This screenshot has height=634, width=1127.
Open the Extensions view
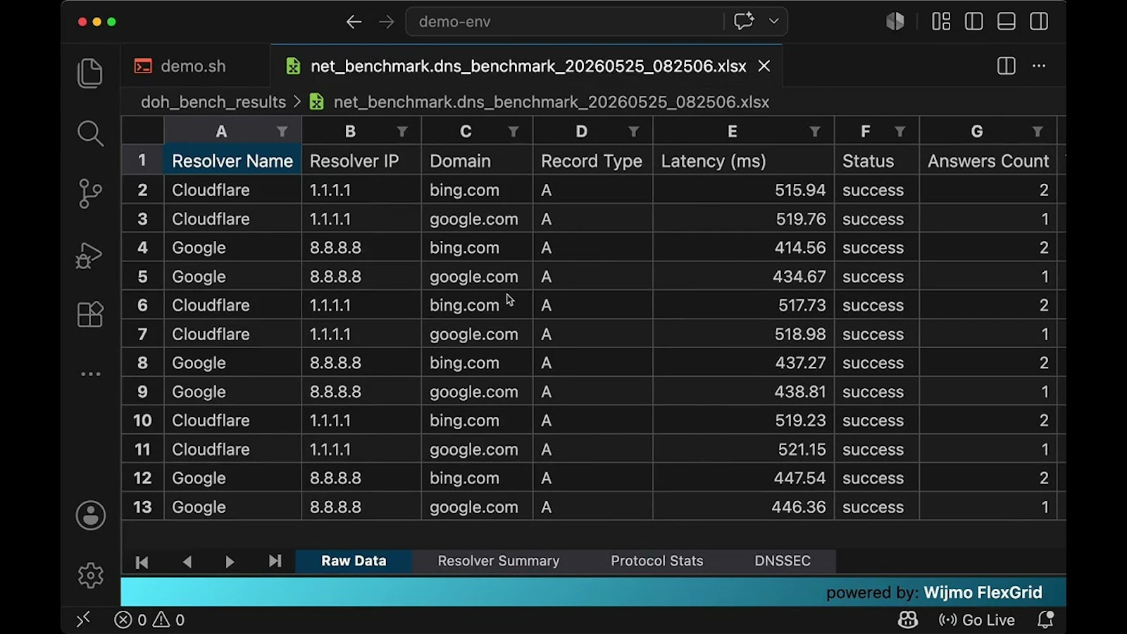(x=90, y=314)
